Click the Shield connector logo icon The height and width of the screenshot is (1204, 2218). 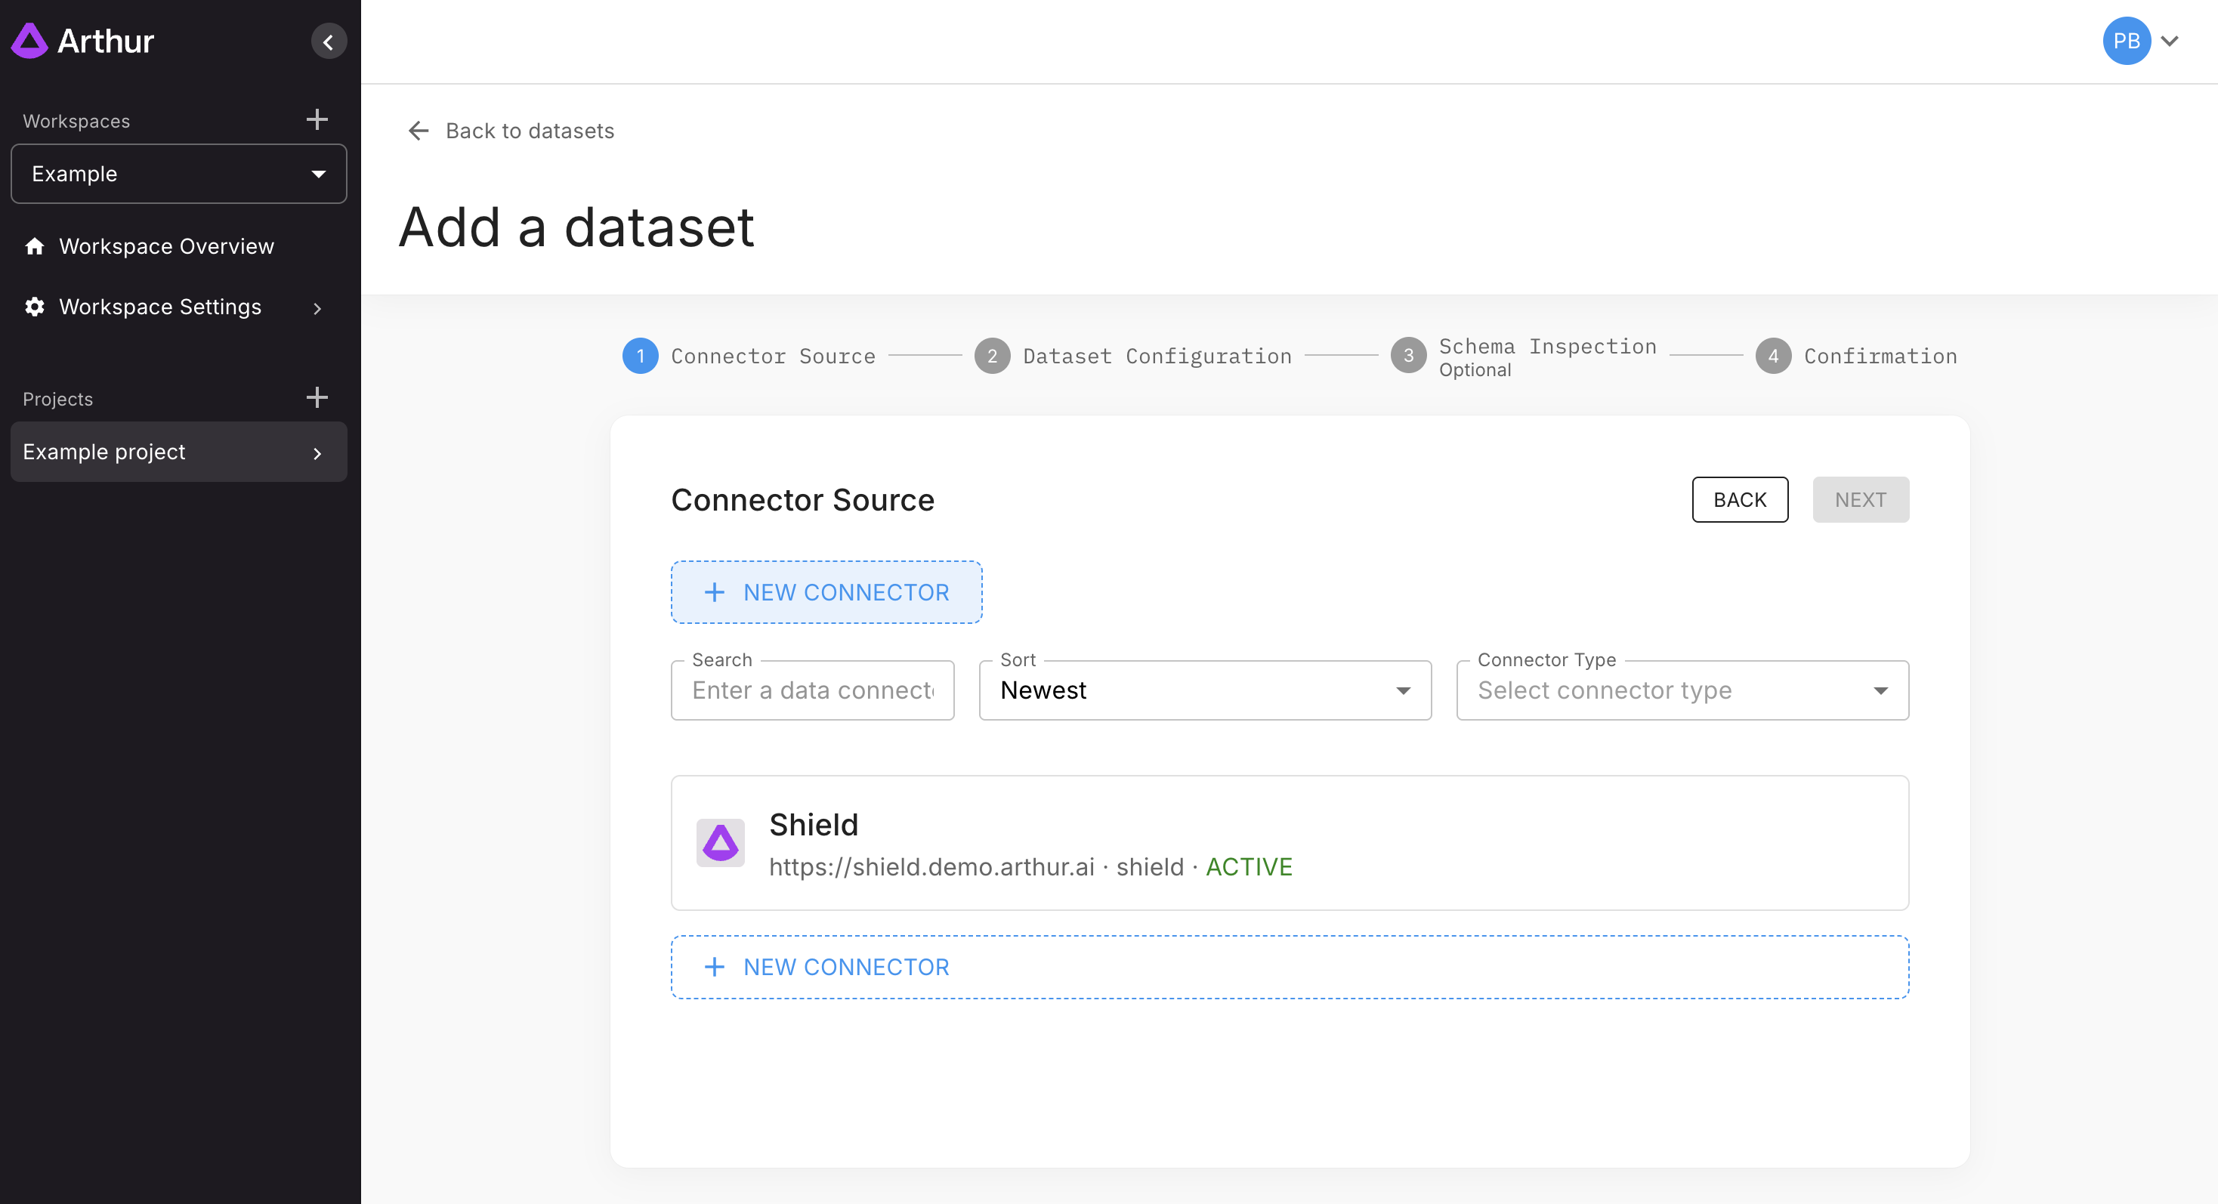tap(720, 842)
